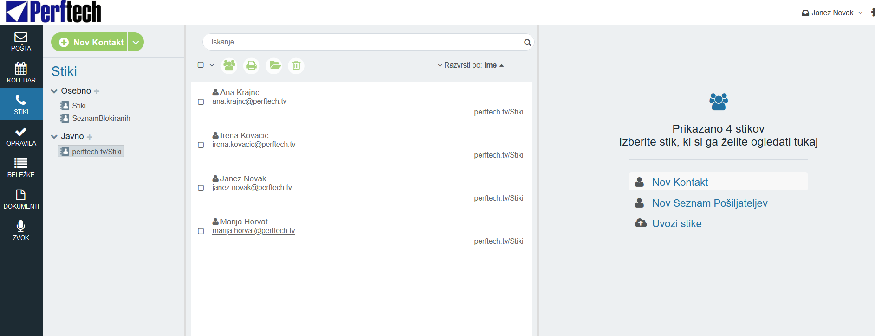Open the Koledar calendar module

point(21,73)
